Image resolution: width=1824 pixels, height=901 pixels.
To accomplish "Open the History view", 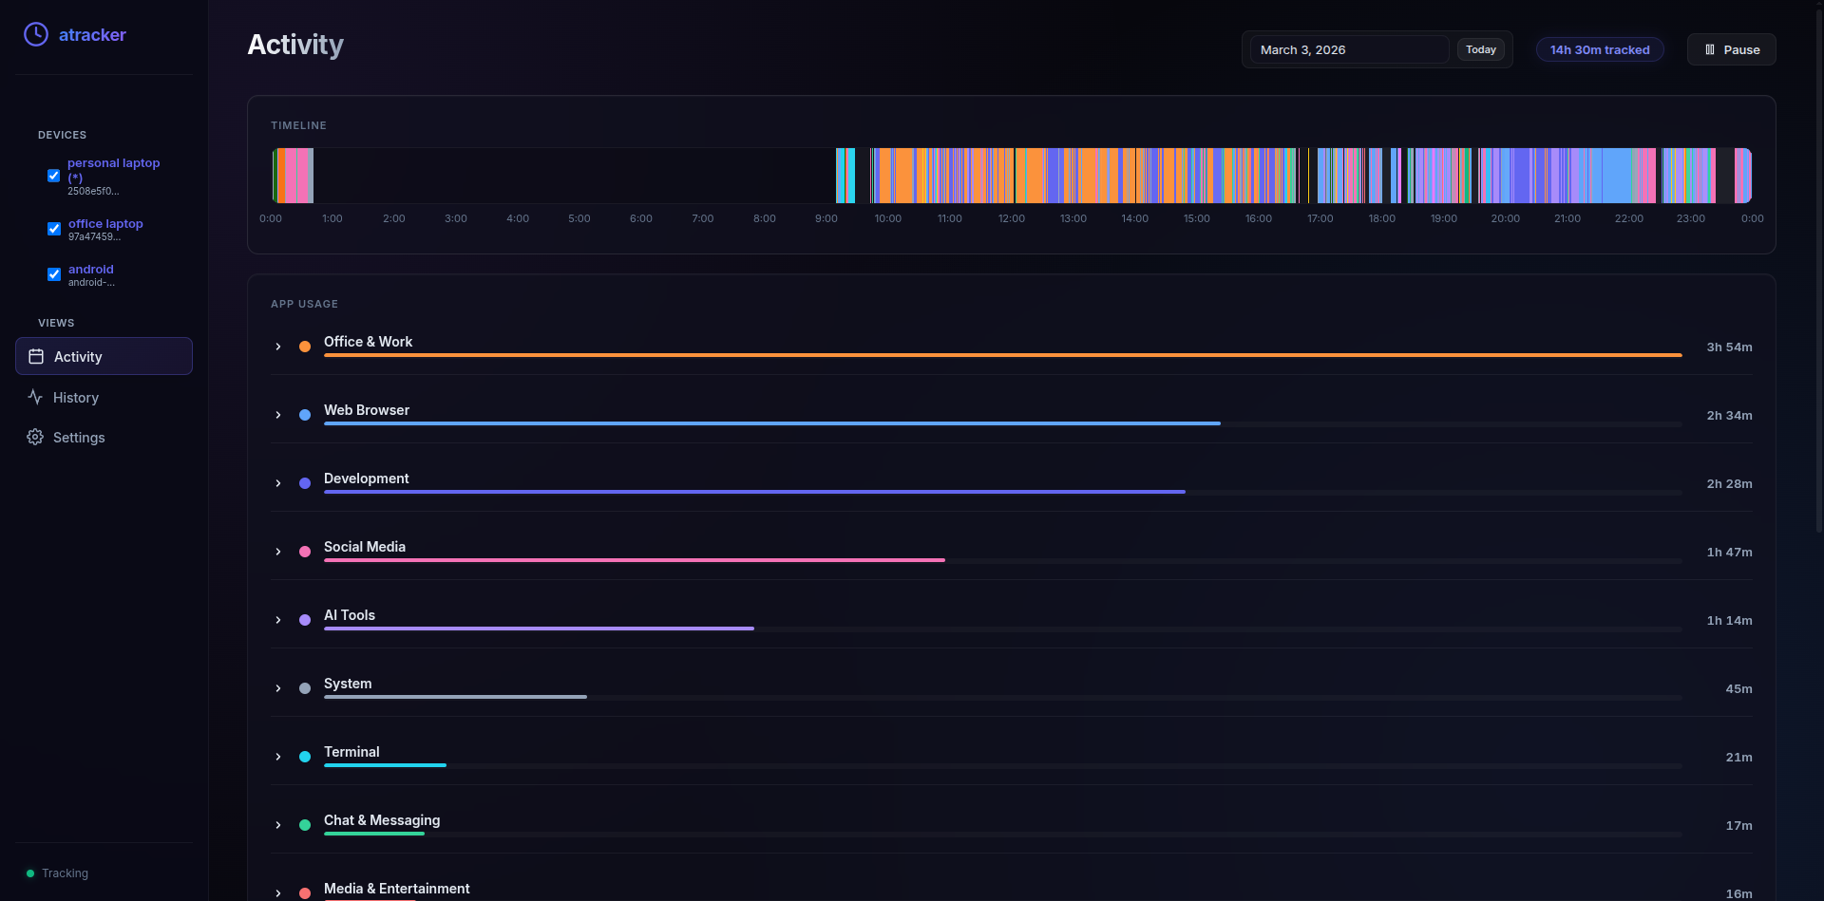I will (x=76, y=398).
